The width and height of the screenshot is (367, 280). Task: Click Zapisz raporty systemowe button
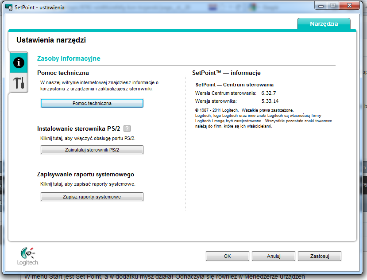tap(92, 197)
